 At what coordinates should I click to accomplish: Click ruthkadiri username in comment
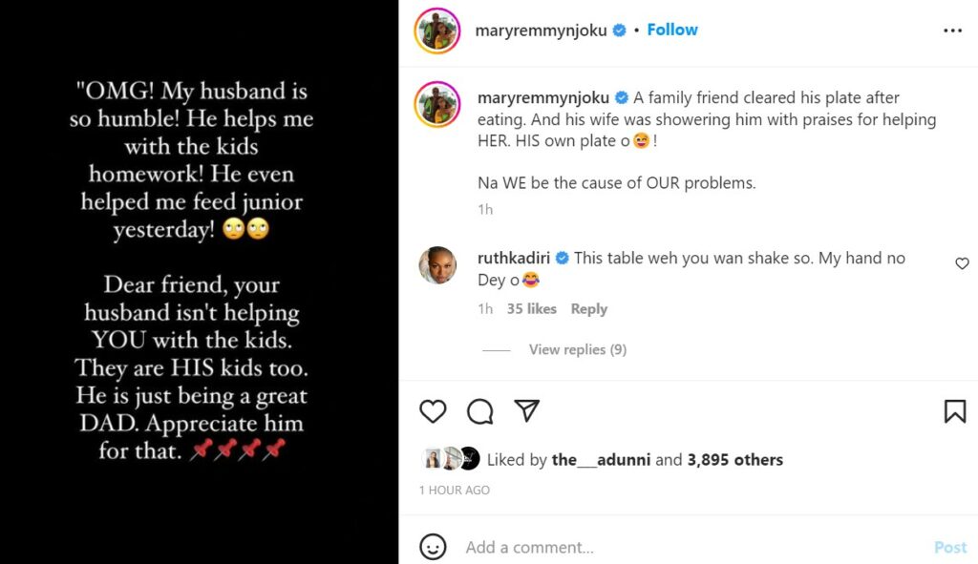pos(515,258)
